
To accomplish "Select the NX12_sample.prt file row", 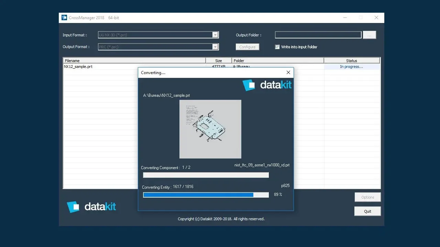I will (x=221, y=67).
